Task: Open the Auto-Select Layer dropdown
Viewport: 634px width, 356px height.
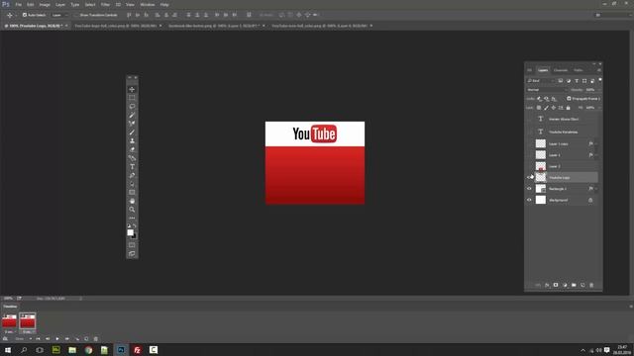Action: pos(59,15)
